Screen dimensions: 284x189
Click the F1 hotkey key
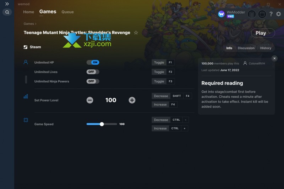click(x=170, y=62)
